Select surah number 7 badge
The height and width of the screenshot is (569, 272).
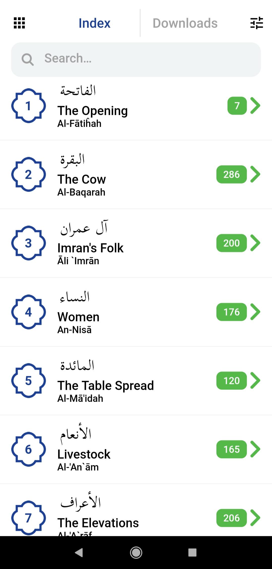click(28, 518)
